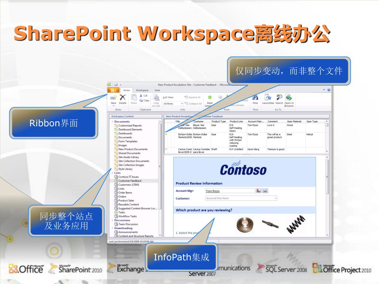379x284 pixels.
Task: Open the Team Discussion item
Action: click(128, 224)
